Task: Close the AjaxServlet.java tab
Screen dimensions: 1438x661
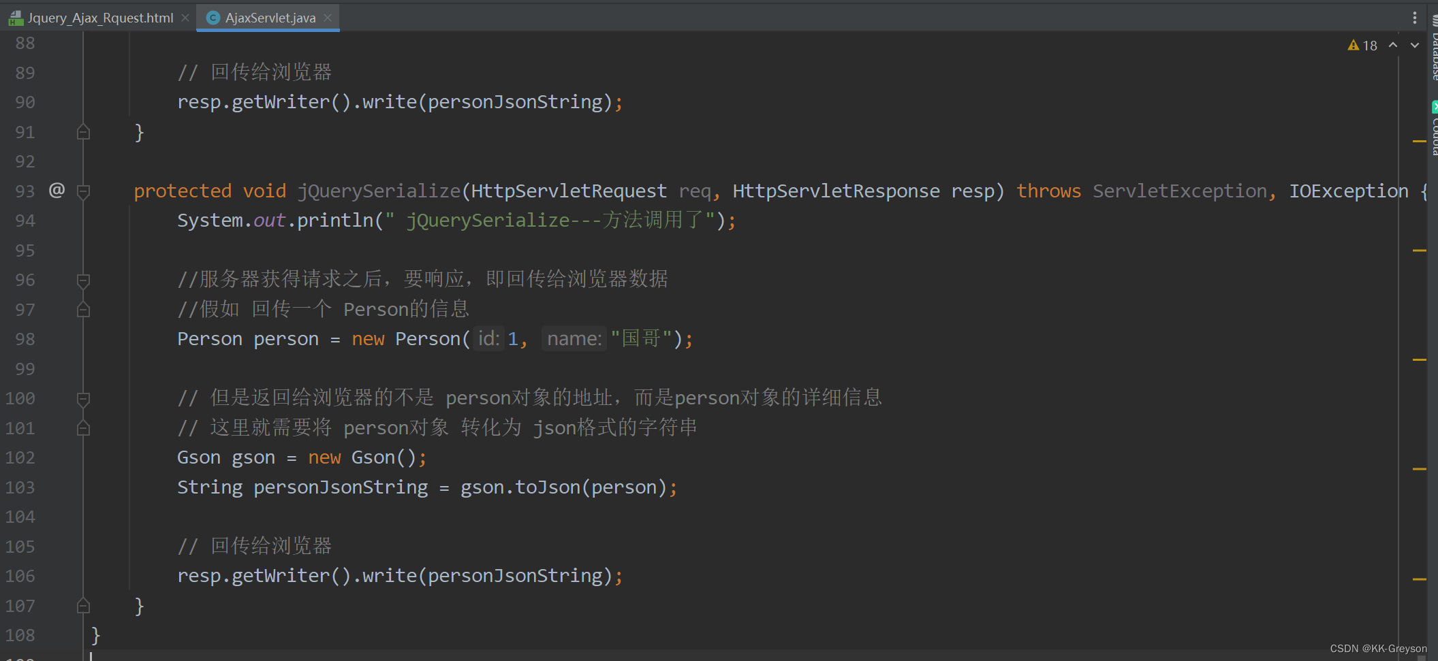Action: [x=328, y=18]
